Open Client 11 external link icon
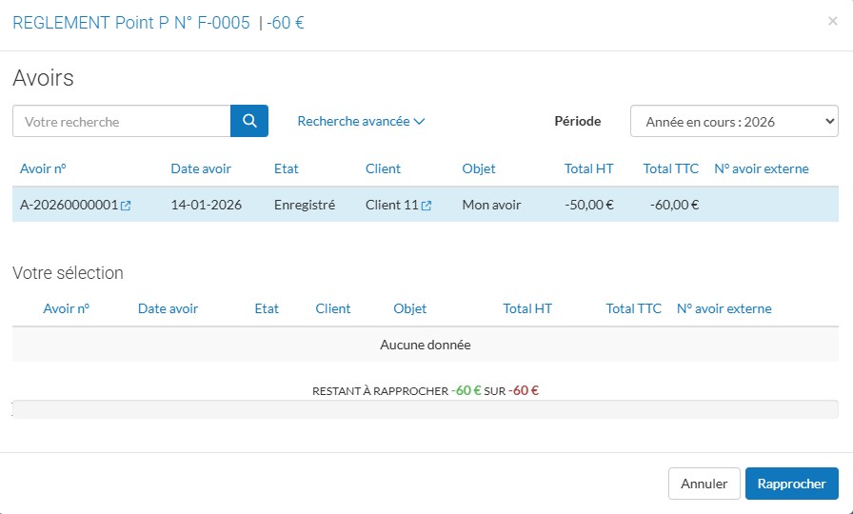Viewport: 853px width, 514px height. pyautogui.click(x=426, y=206)
